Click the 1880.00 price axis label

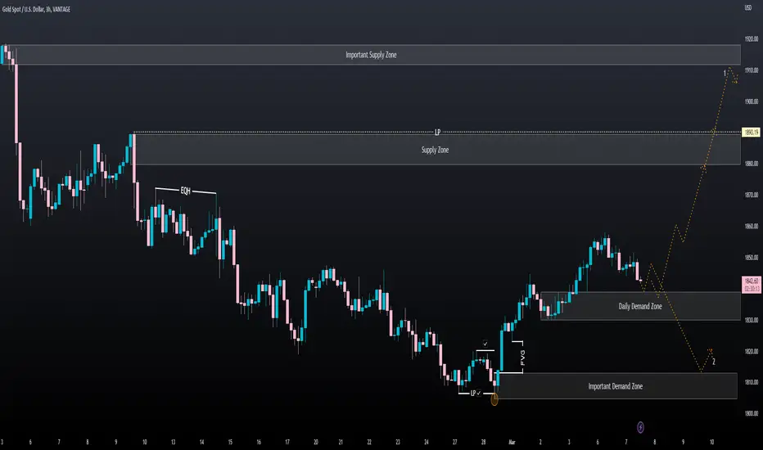(752, 164)
